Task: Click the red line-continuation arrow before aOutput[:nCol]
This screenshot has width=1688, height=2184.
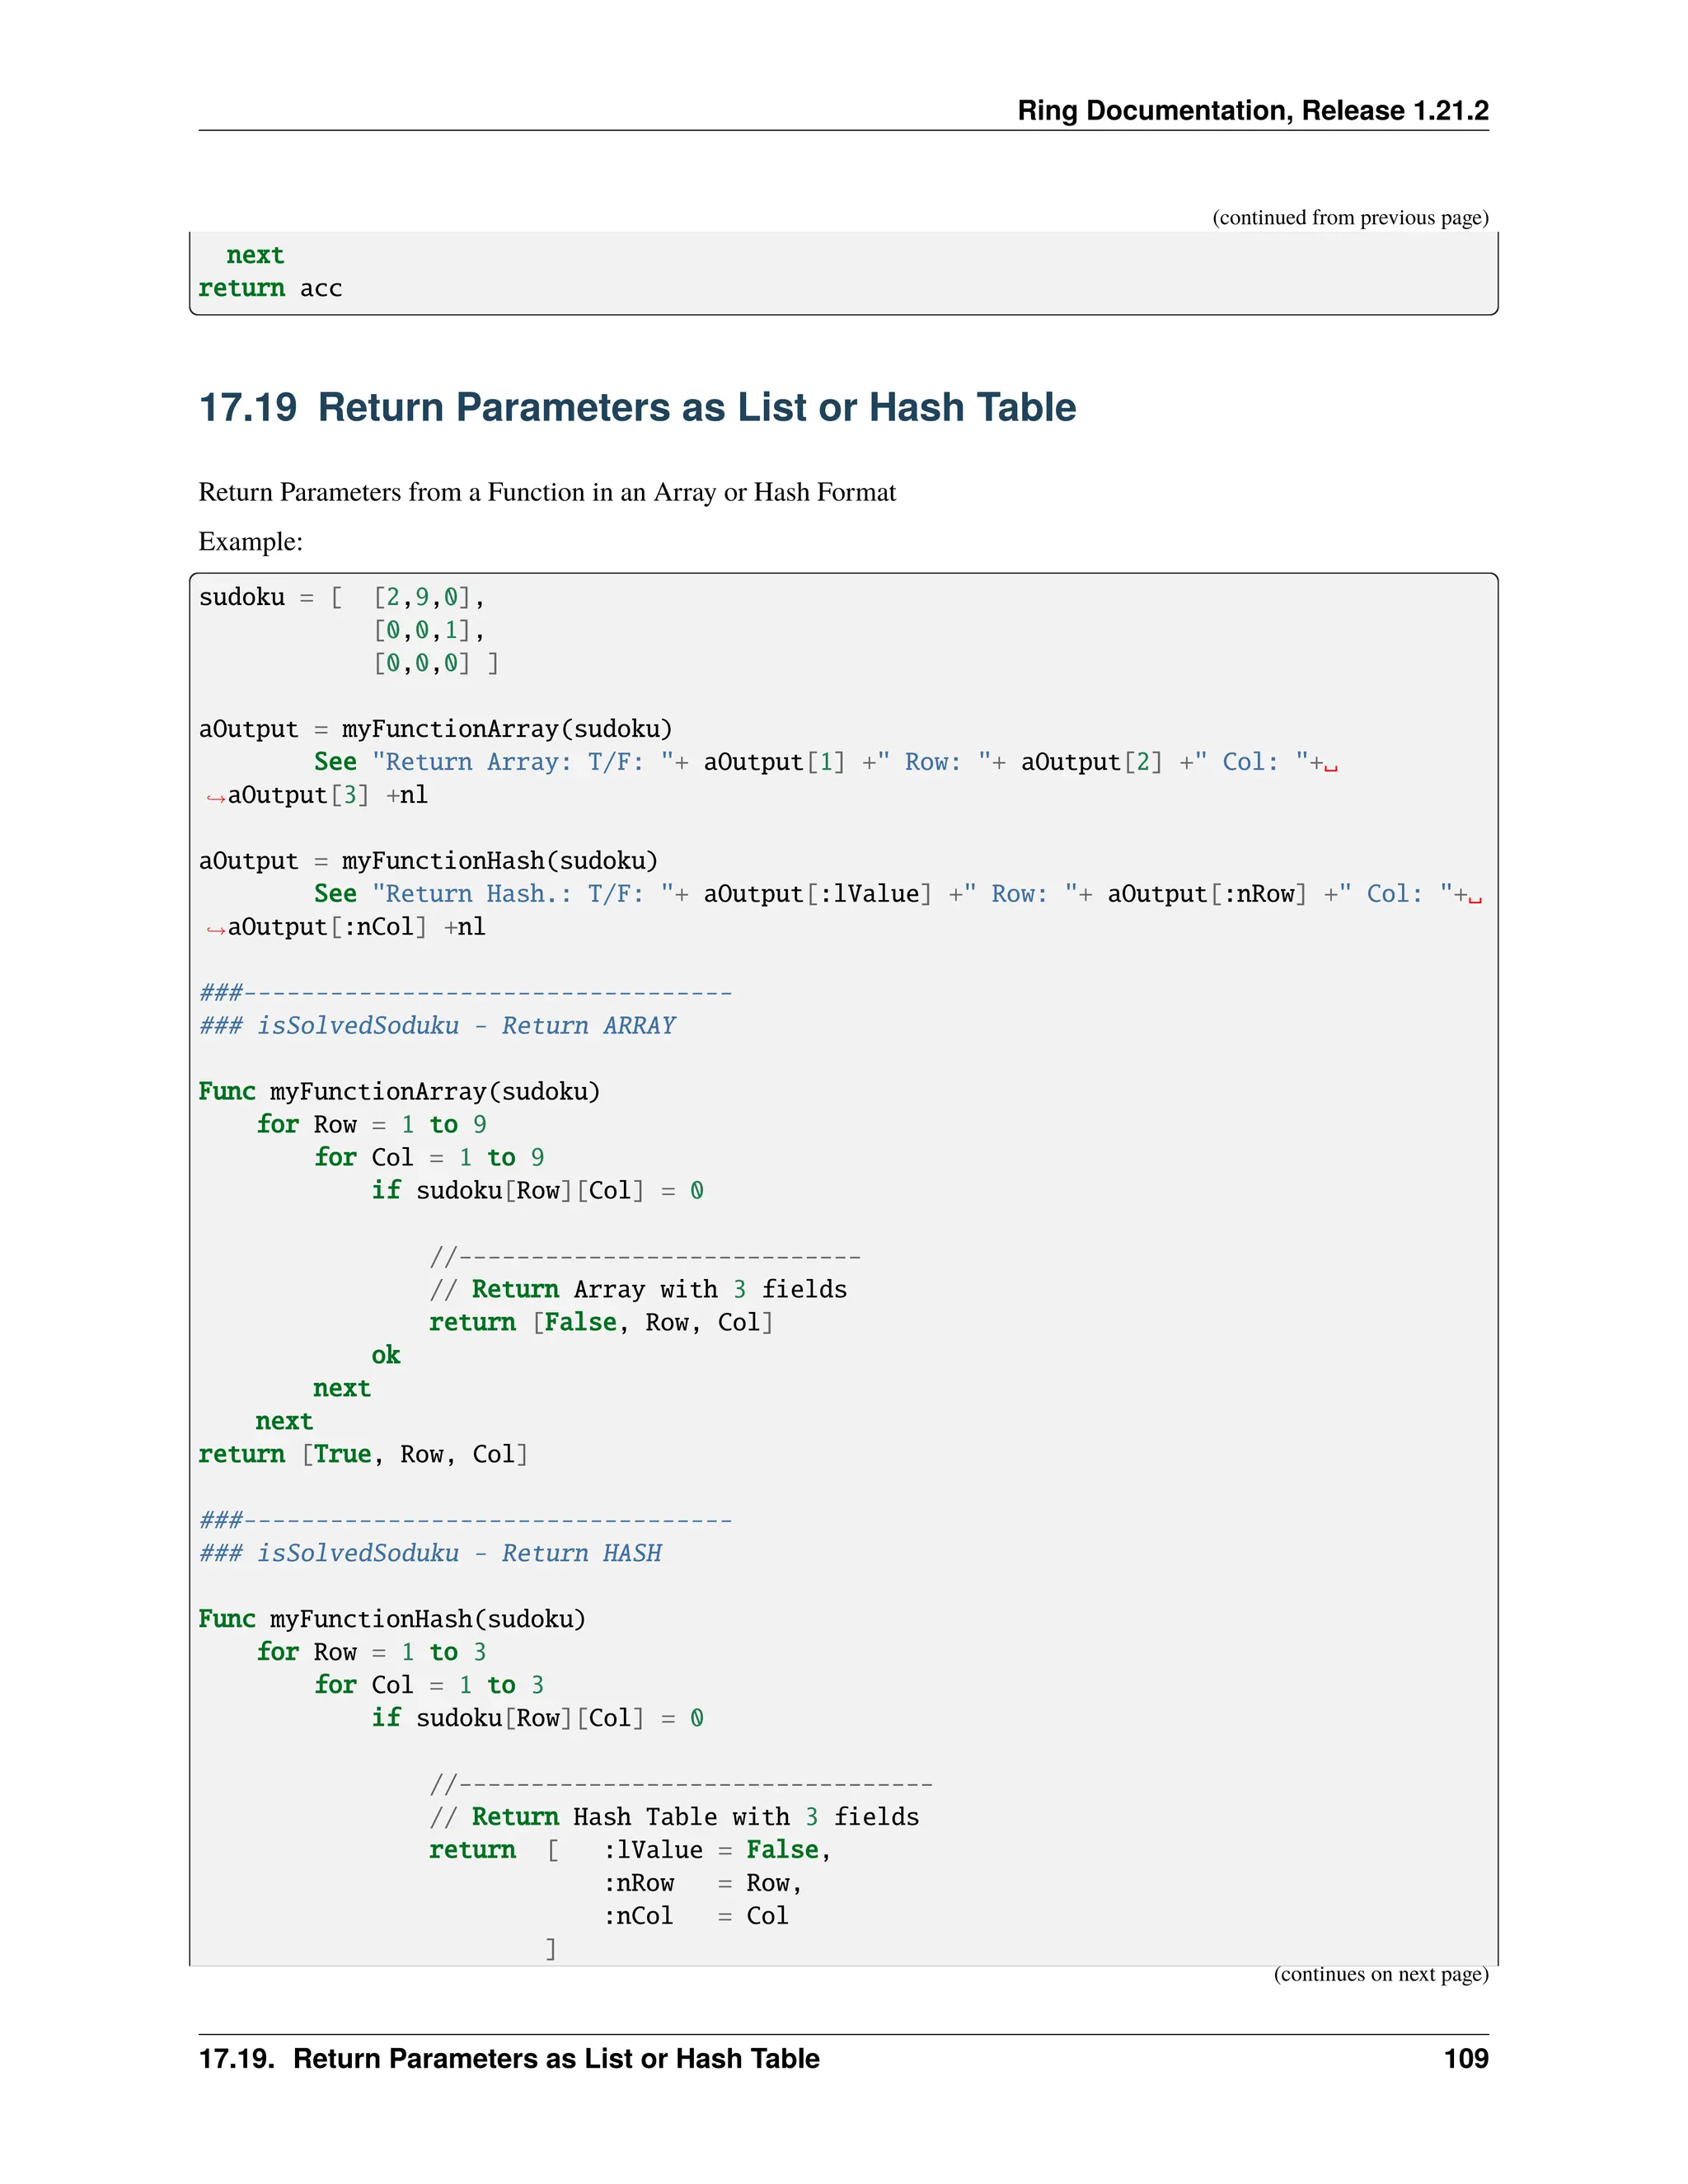Action: click(x=215, y=929)
